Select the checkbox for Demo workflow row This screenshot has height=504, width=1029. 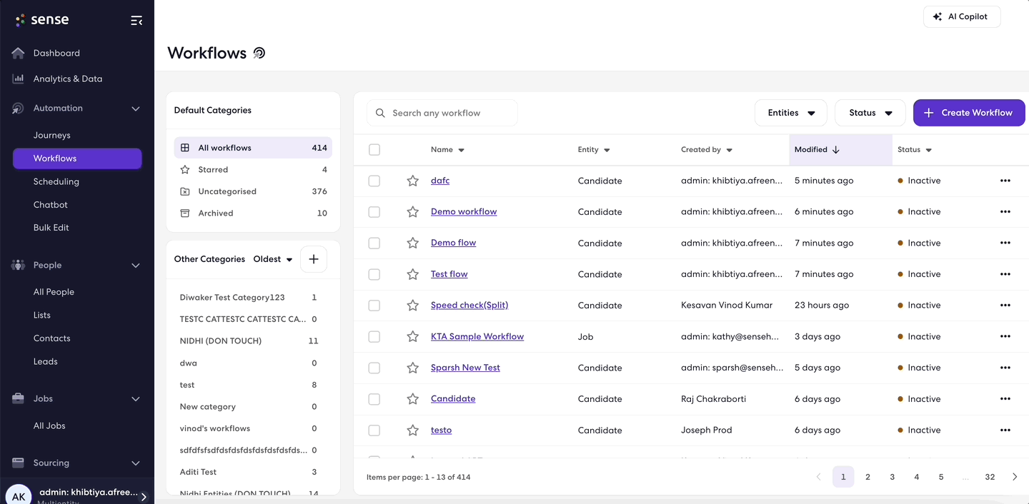click(x=374, y=211)
